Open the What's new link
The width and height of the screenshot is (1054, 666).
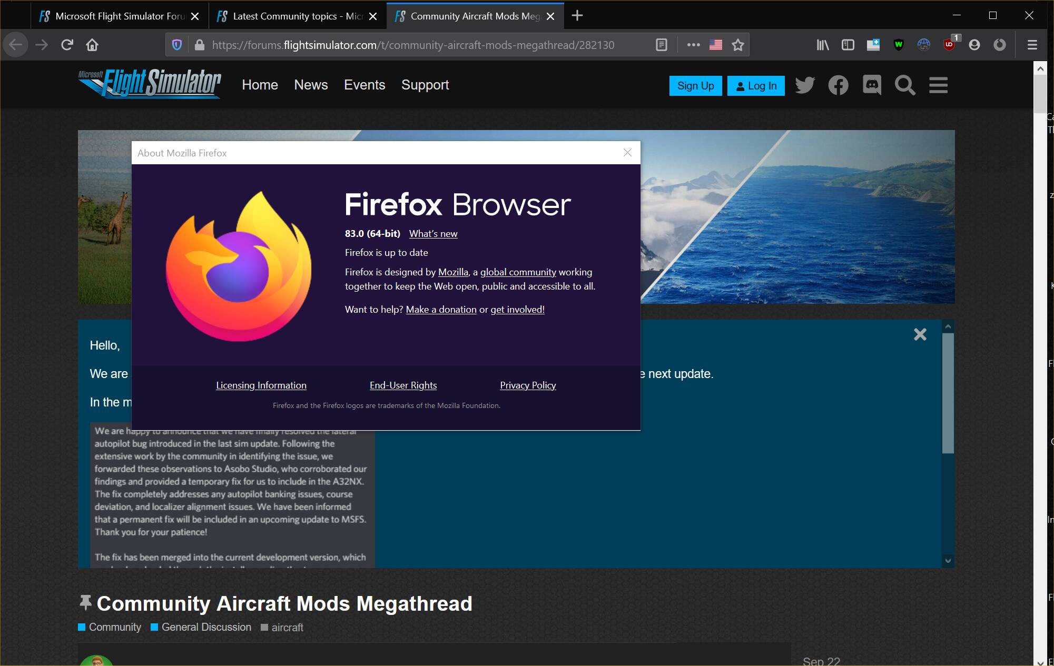pos(433,234)
